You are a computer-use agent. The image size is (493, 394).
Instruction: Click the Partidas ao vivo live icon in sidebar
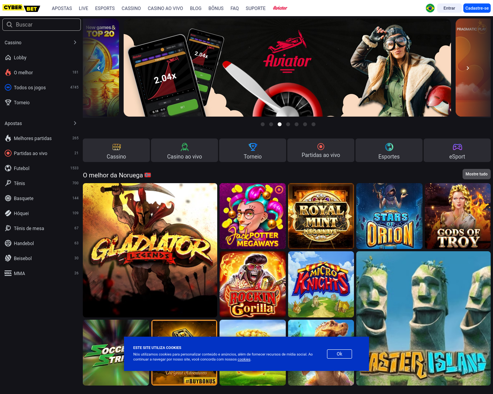pyautogui.click(x=8, y=154)
